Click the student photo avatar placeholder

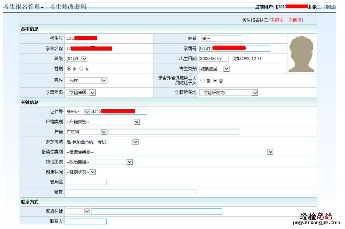(x=301, y=53)
